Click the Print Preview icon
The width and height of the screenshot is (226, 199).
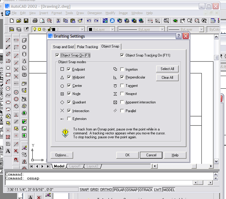(x=42, y=21)
